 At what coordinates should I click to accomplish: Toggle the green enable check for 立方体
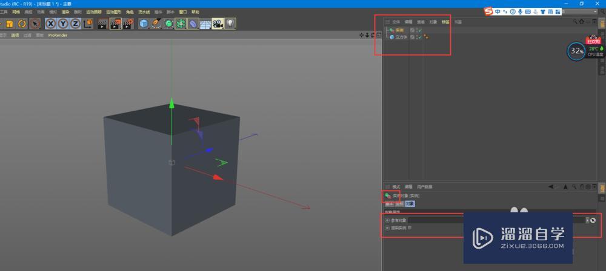click(x=420, y=37)
